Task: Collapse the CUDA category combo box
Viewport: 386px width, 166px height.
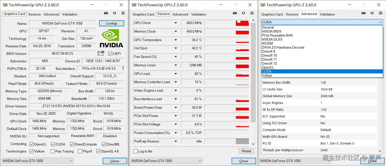Action: [x=322, y=22]
